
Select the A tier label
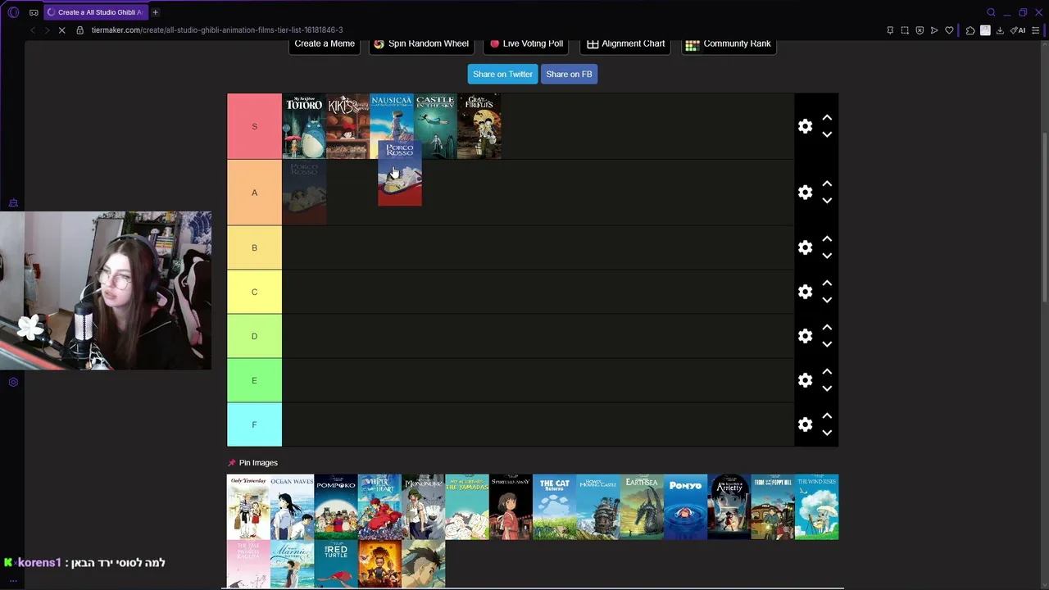tap(254, 193)
